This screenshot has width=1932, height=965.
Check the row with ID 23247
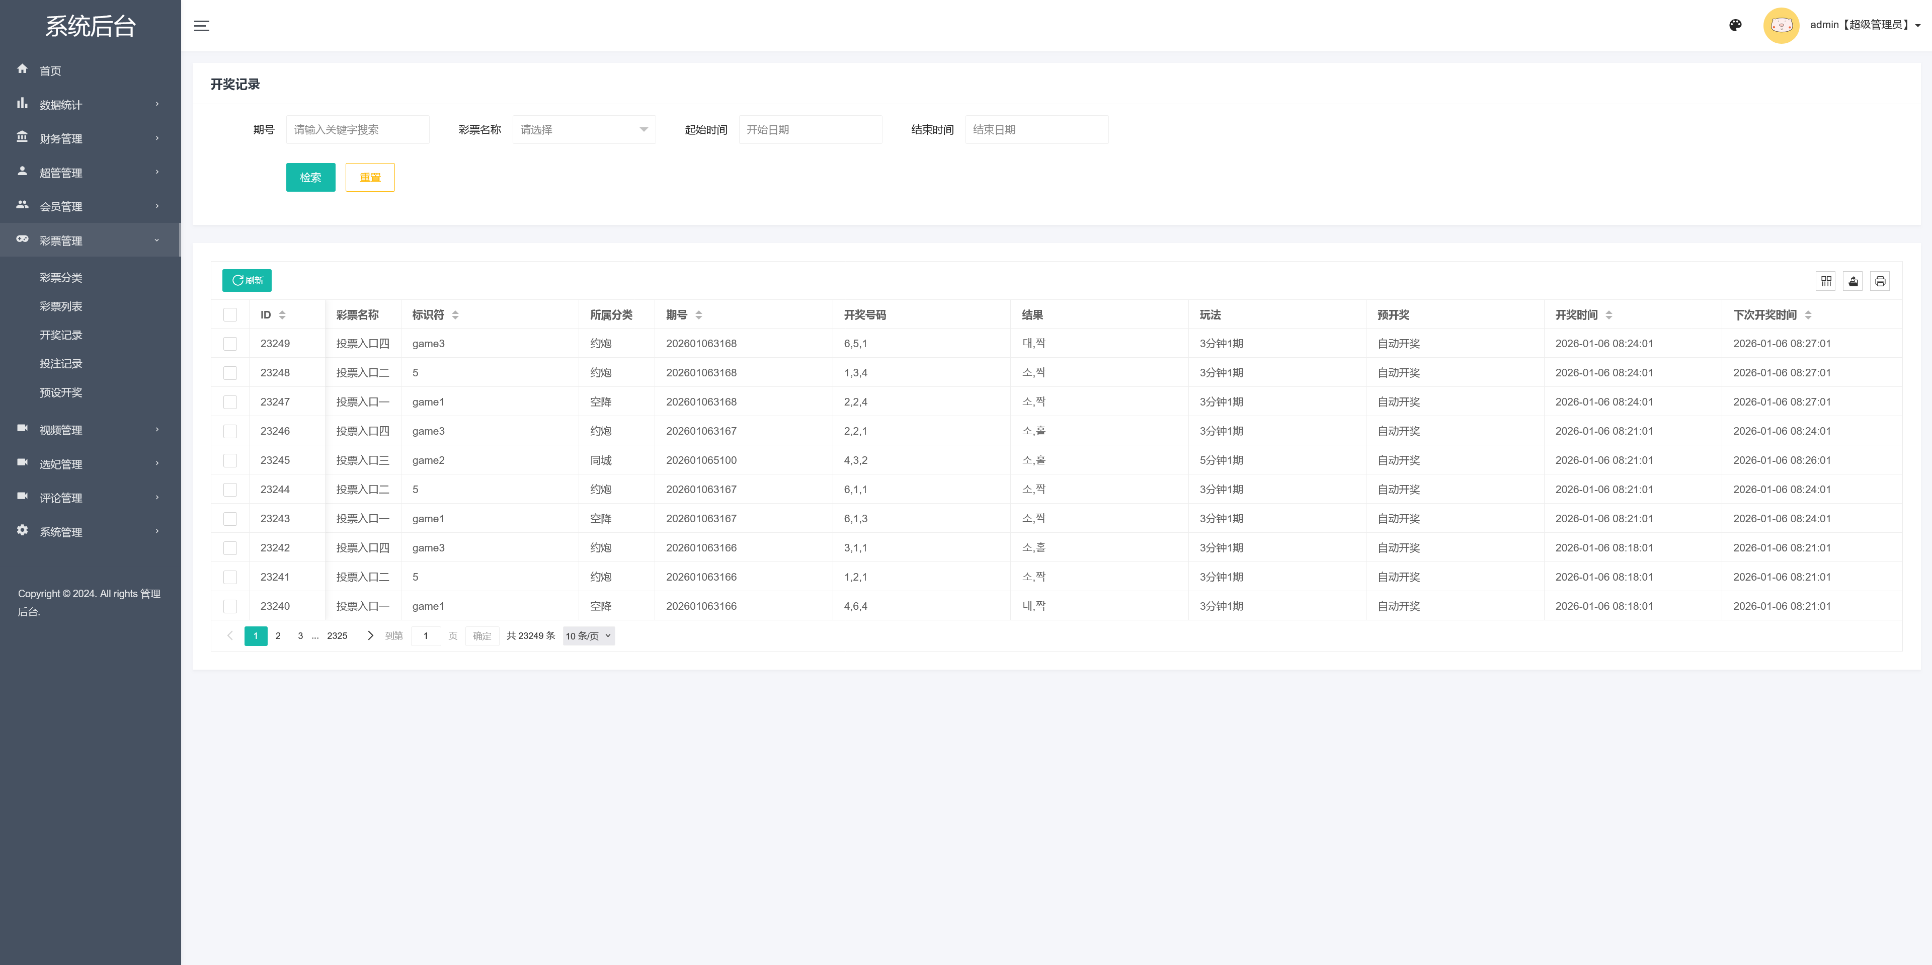coord(230,403)
